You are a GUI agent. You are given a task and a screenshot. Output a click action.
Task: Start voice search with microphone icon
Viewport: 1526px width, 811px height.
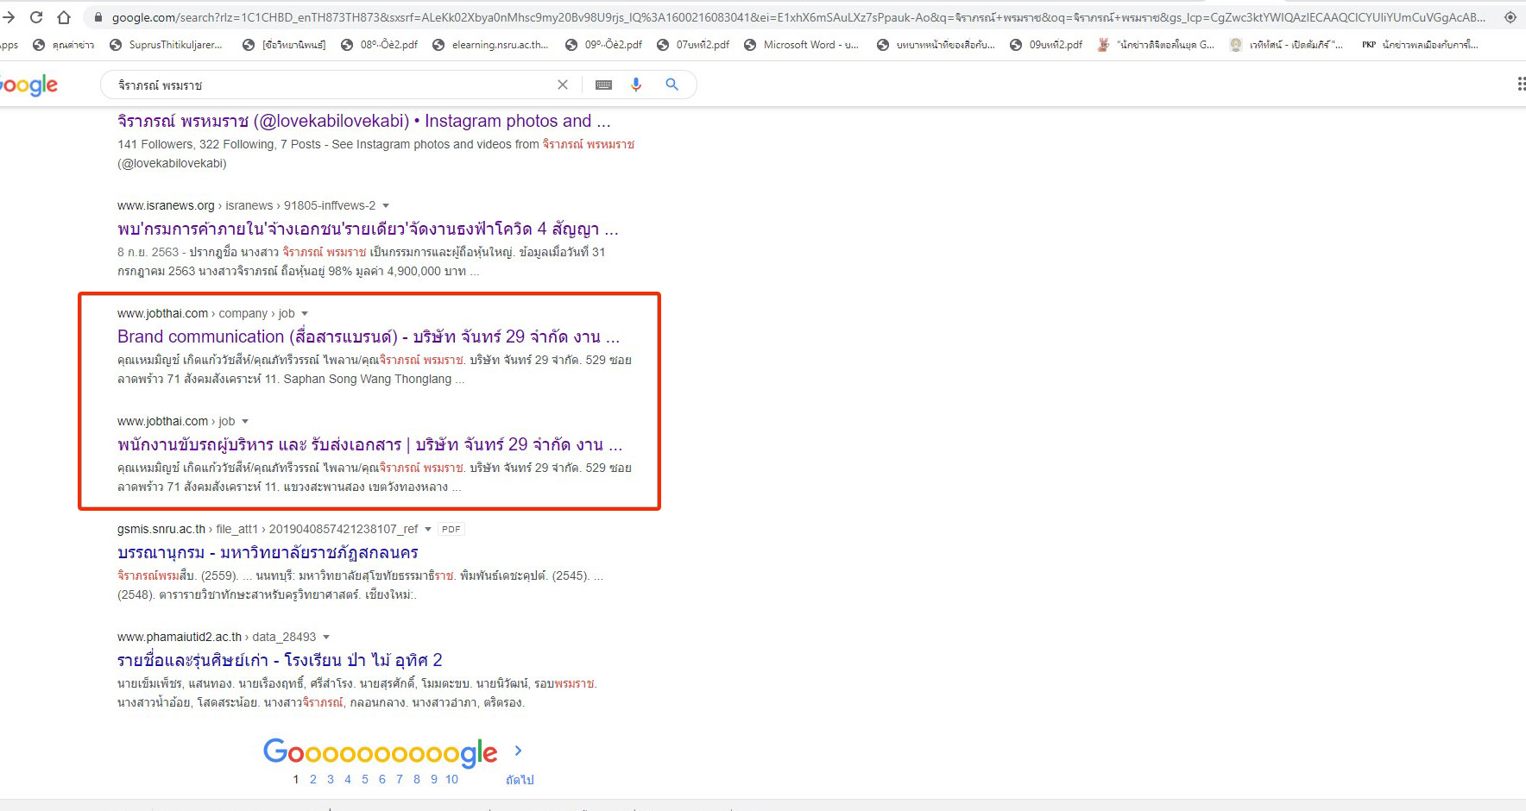pos(636,85)
